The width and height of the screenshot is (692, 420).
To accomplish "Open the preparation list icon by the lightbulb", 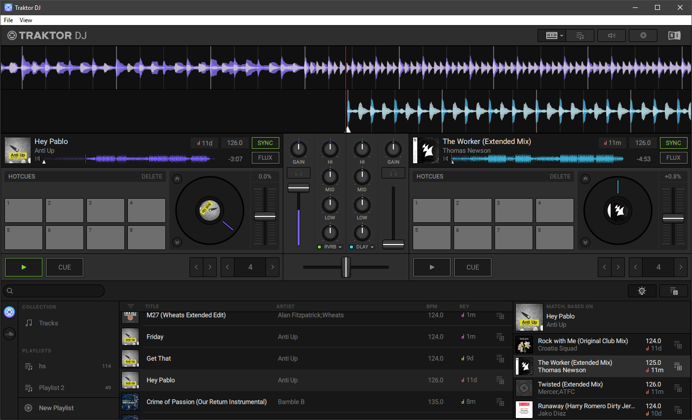I will pos(674,291).
